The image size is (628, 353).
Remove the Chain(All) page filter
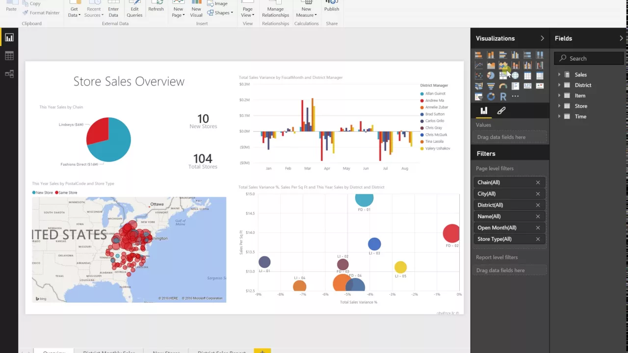(538, 182)
